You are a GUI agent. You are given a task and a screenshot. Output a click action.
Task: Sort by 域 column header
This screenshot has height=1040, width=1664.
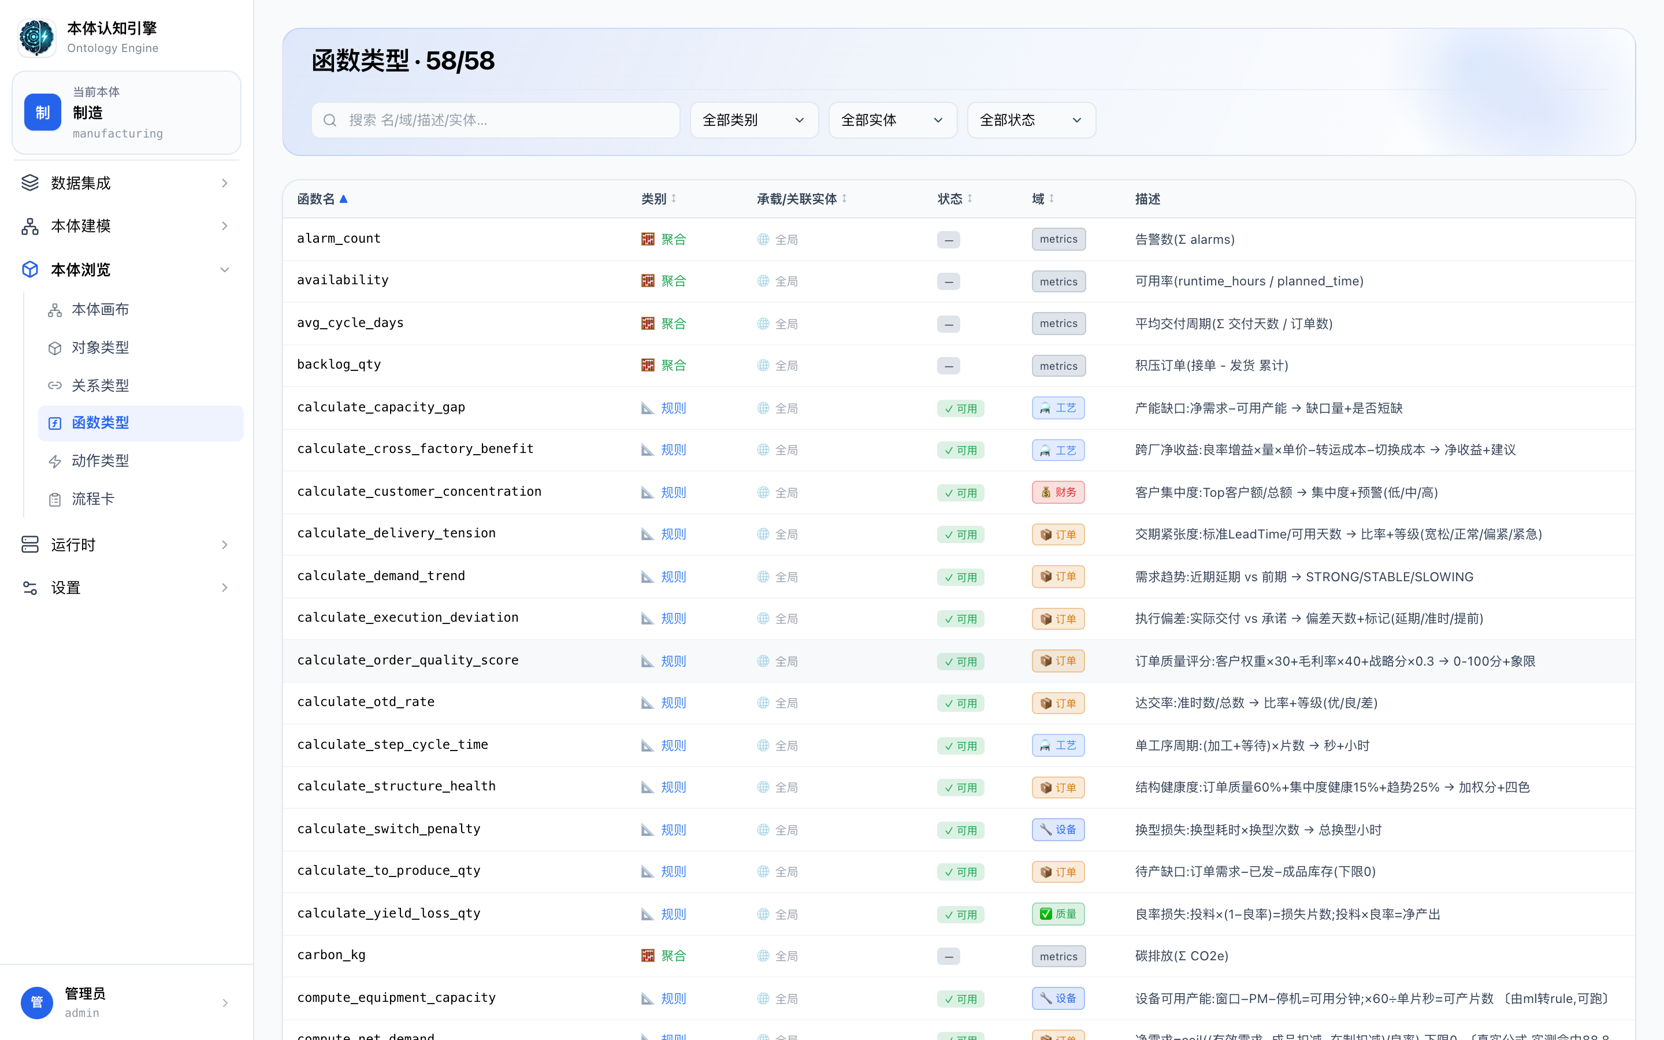1043,199
